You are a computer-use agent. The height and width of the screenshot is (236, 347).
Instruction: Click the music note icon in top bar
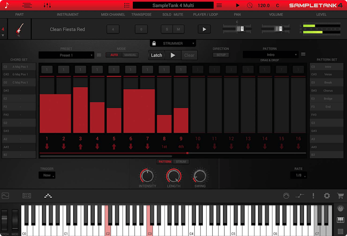(x=6, y=5)
